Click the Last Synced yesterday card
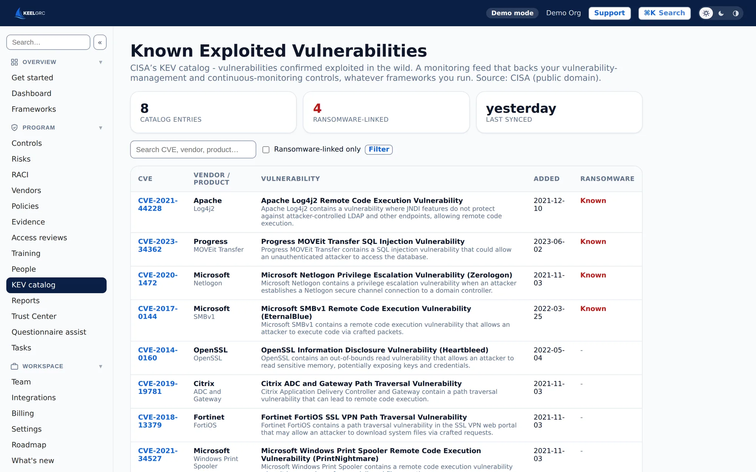Screen dimensions: 756x472 coord(559,112)
